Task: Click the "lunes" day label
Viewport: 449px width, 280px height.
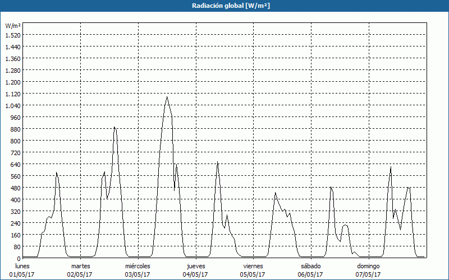Action: point(22,266)
